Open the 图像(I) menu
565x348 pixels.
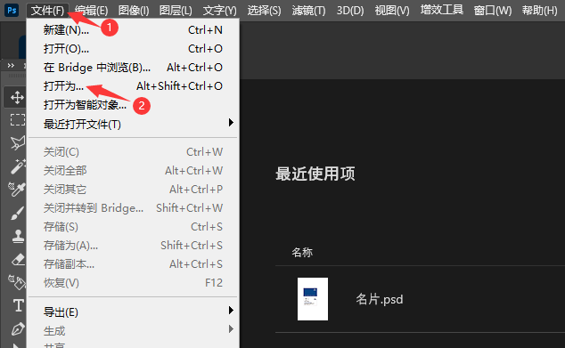134,11
